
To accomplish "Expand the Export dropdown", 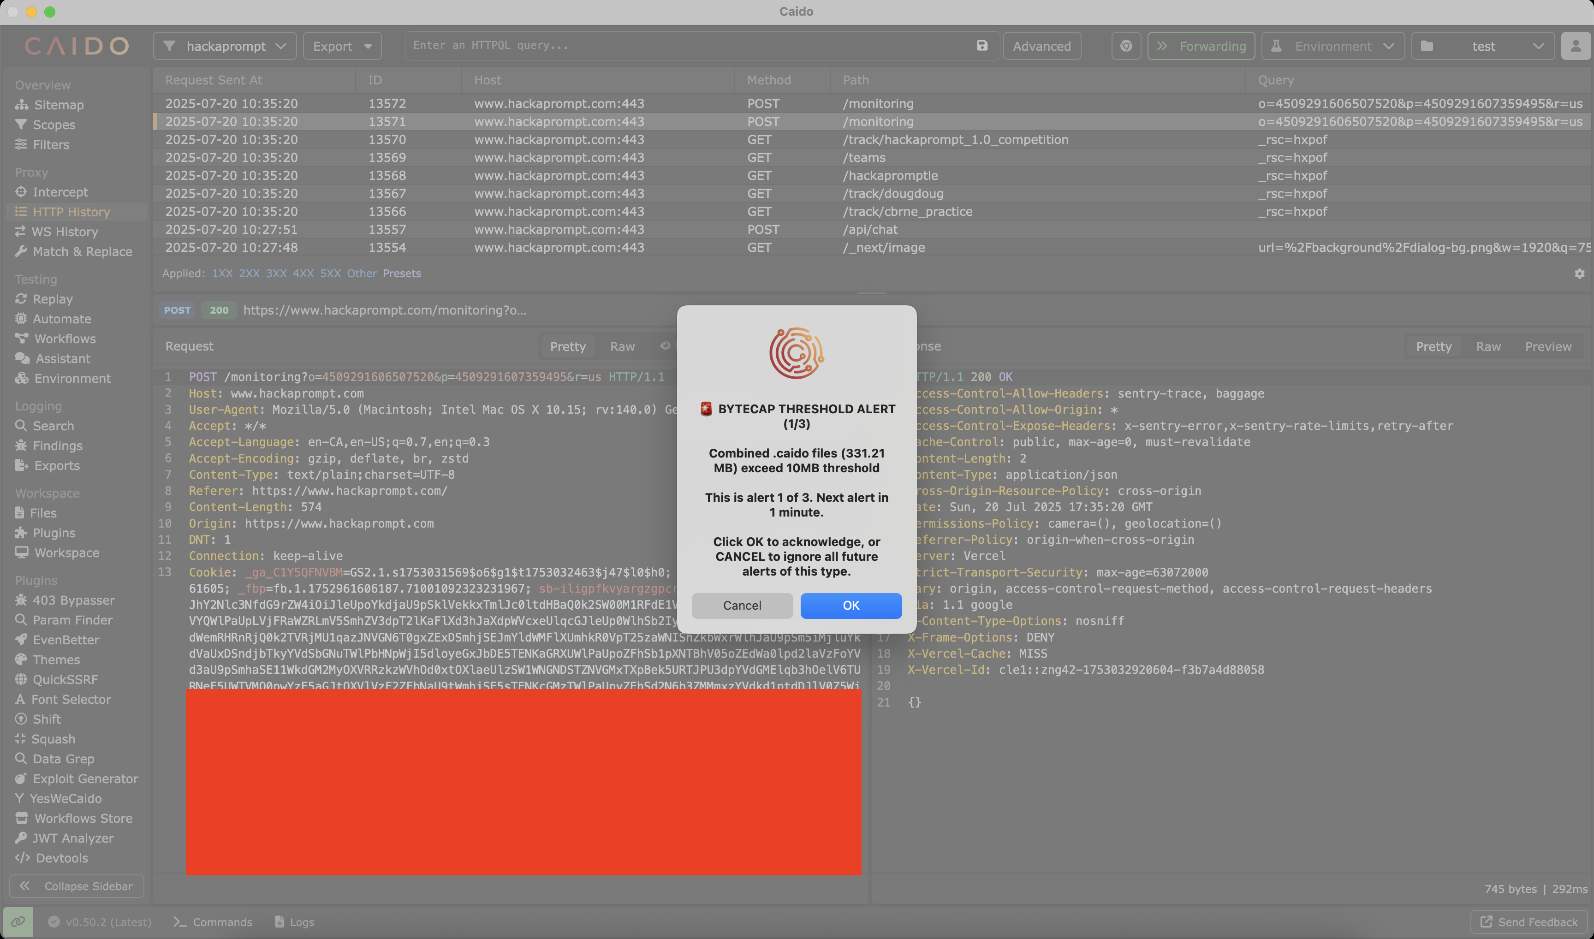I will [342, 46].
